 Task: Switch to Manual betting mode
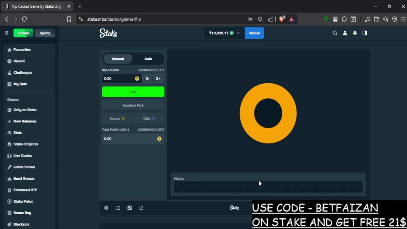(x=118, y=59)
